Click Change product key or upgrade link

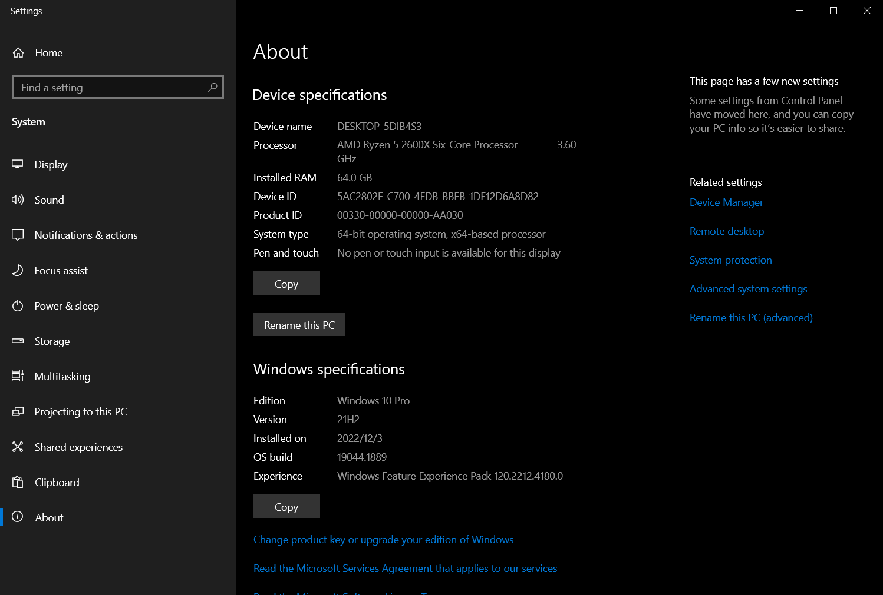[x=383, y=540]
